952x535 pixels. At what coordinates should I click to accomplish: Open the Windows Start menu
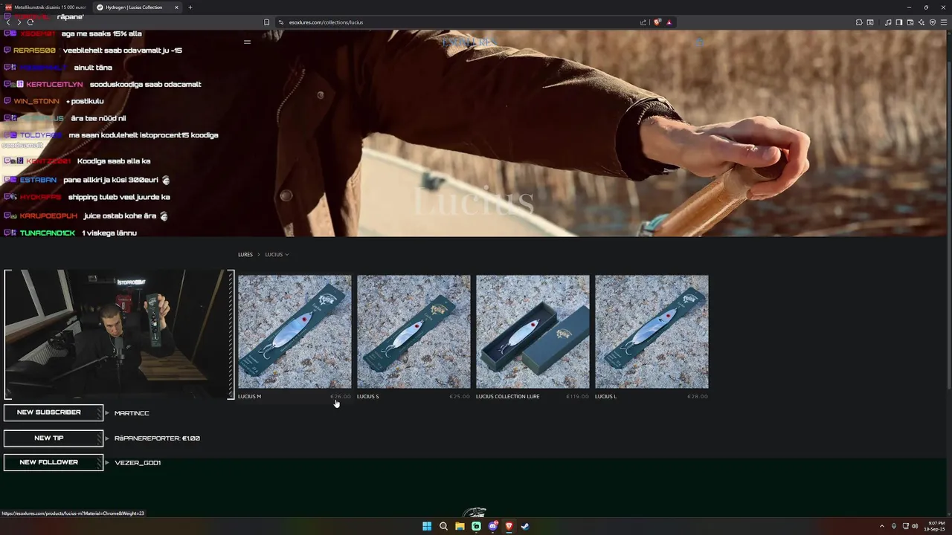tap(427, 526)
